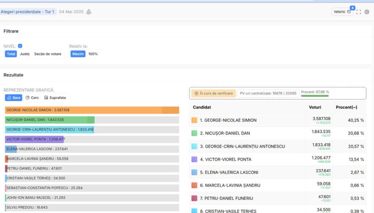Open the Istoric history button

342,12
